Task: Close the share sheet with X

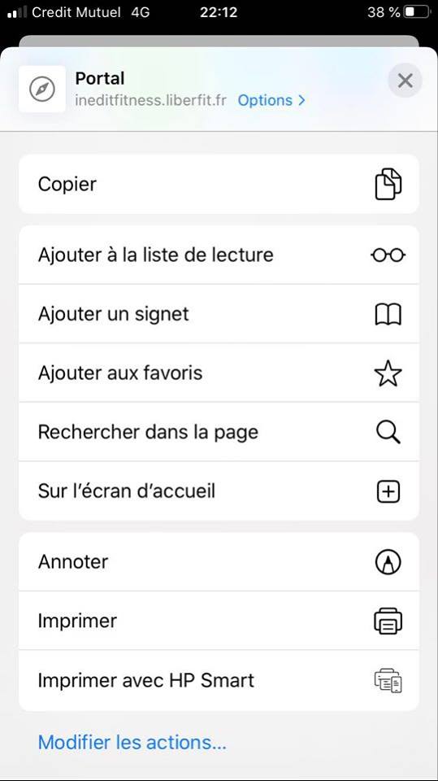Action: coord(405,81)
